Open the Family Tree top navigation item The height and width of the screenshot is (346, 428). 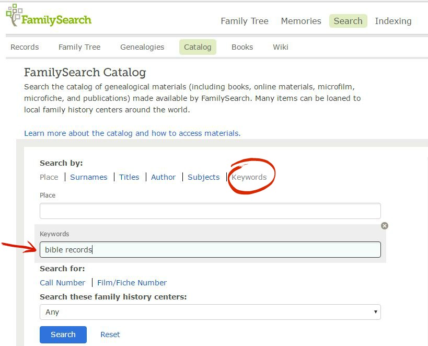(245, 21)
